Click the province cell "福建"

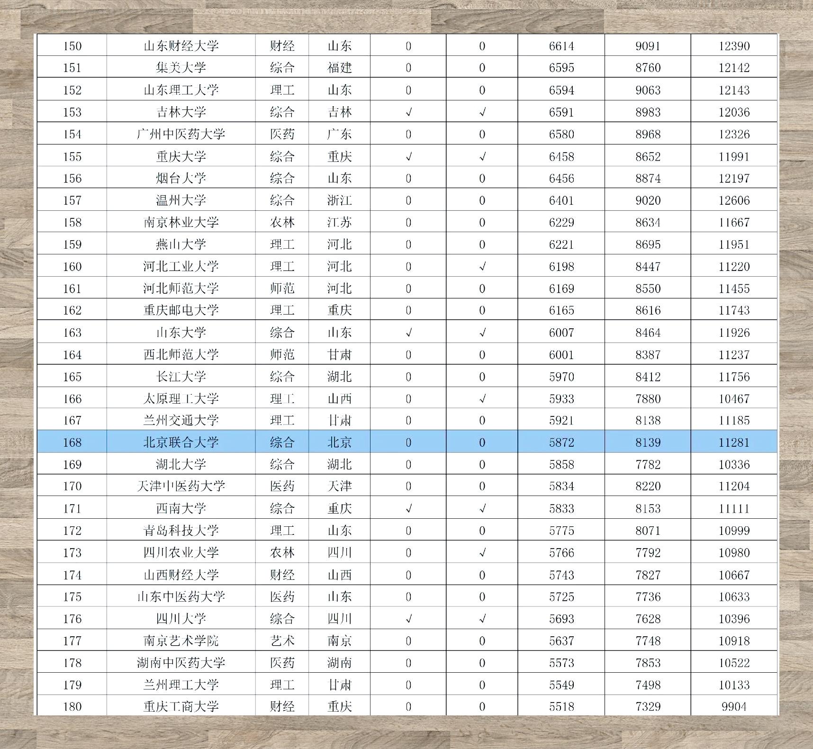point(339,68)
